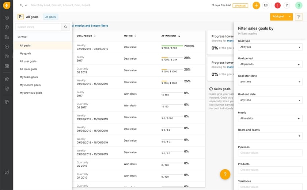Click the 7000% attainment progress bar

pos(172,46)
